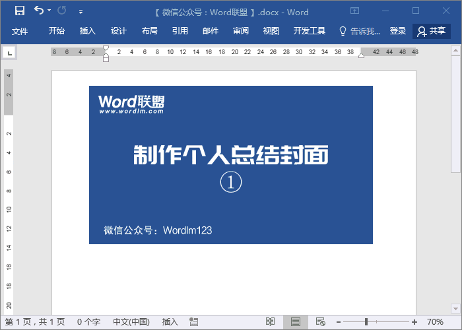Click the word count 0 个字
The width and height of the screenshot is (462, 330).
pyautogui.click(x=88, y=322)
